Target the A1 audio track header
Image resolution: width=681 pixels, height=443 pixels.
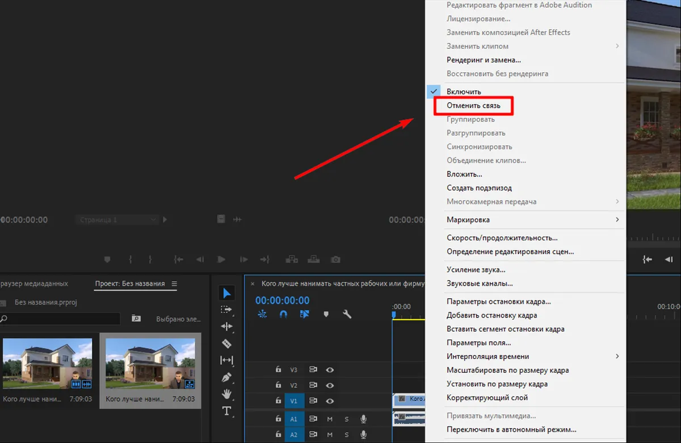294,419
